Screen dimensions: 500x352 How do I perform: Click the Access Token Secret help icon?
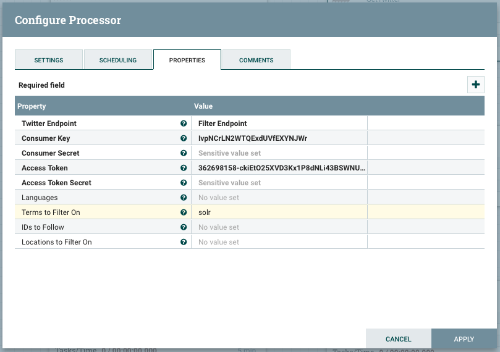(x=184, y=183)
